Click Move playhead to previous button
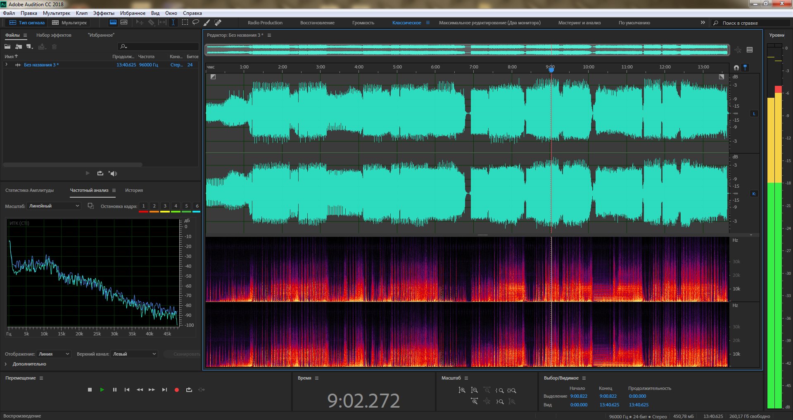This screenshot has width=793, height=420. (127, 389)
